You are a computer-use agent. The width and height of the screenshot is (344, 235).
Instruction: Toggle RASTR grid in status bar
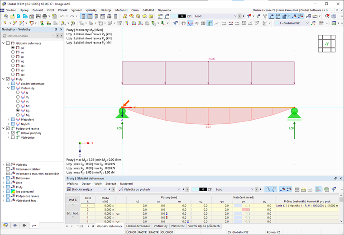pos(143,232)
